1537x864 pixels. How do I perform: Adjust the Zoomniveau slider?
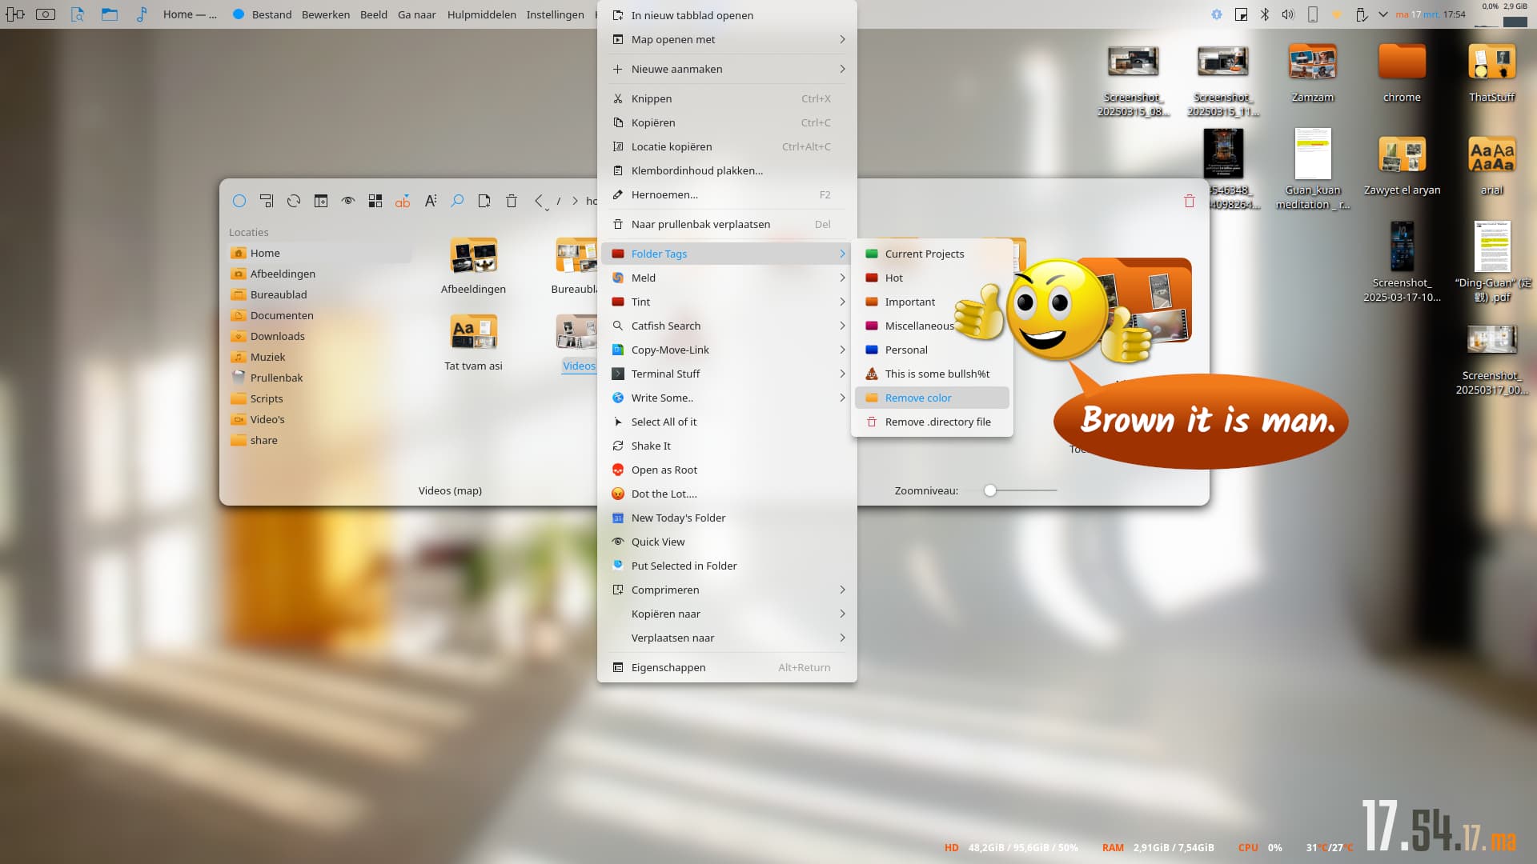coord(990,490)
